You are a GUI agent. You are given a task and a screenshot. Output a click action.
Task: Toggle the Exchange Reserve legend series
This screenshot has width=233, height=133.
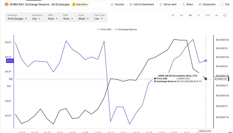pos(126,29)
